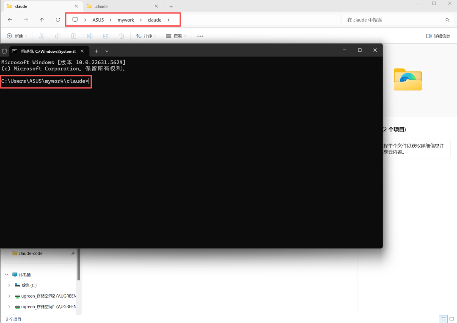Switch to details list view icon

[443, 319]
